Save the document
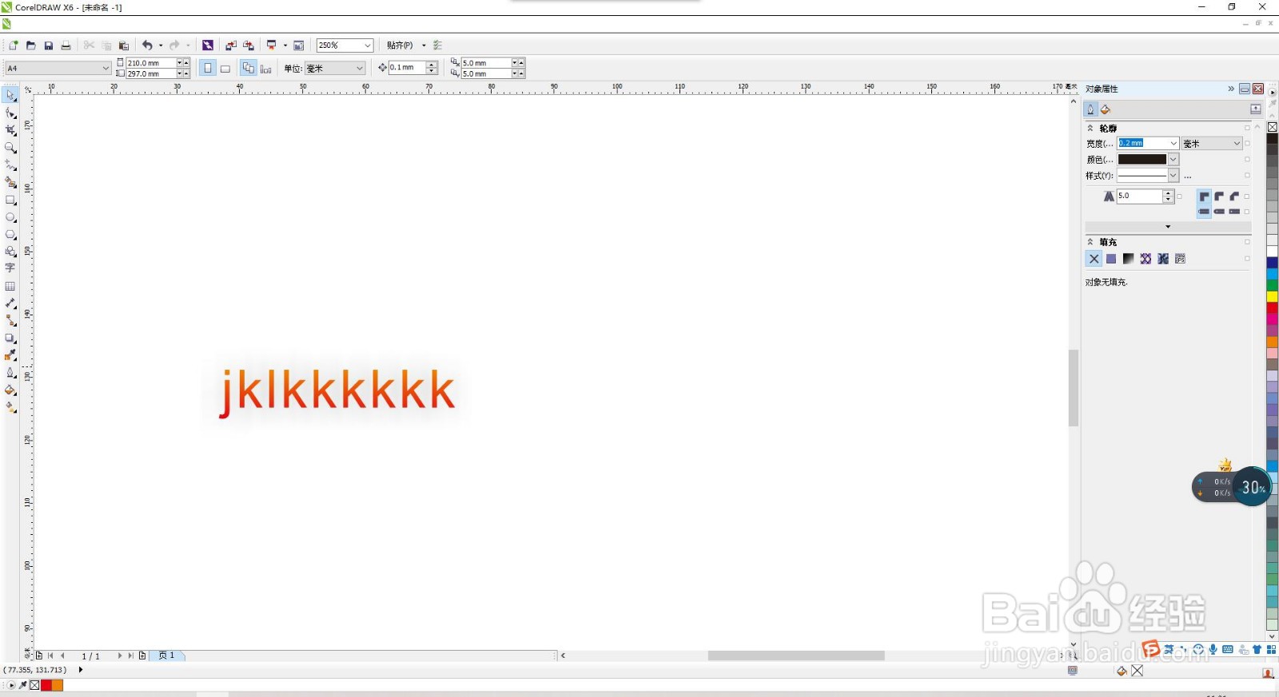The height and width of the screenshot is (697, 1279). (x=48, y=46)
